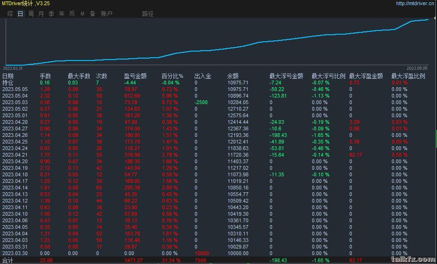Open the 币 currency tab

[x=72, y=14]
